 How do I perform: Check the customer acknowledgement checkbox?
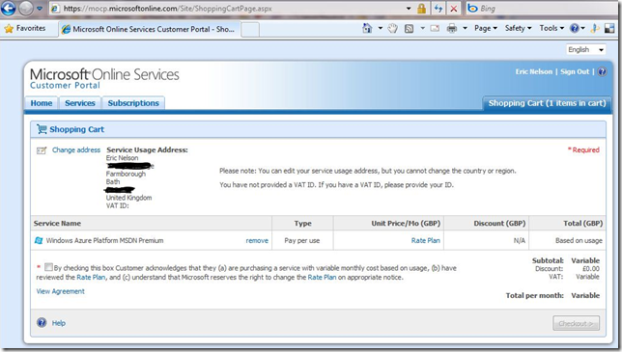(48, 267)
